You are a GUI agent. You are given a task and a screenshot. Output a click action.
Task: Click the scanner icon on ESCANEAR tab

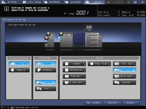pyautogui.click(x=108, y=2)
